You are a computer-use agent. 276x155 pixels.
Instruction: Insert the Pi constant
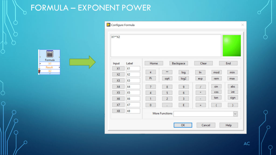150,78
